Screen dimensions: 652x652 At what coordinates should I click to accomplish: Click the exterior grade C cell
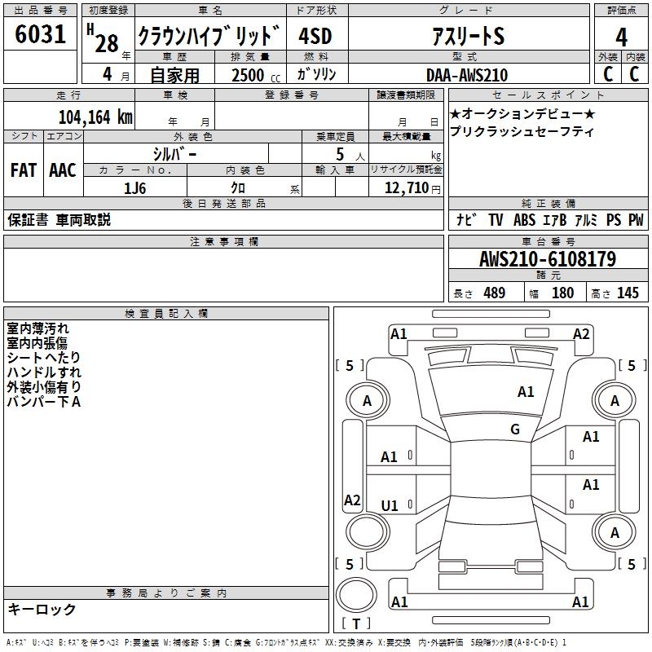[x=608, y=74]
